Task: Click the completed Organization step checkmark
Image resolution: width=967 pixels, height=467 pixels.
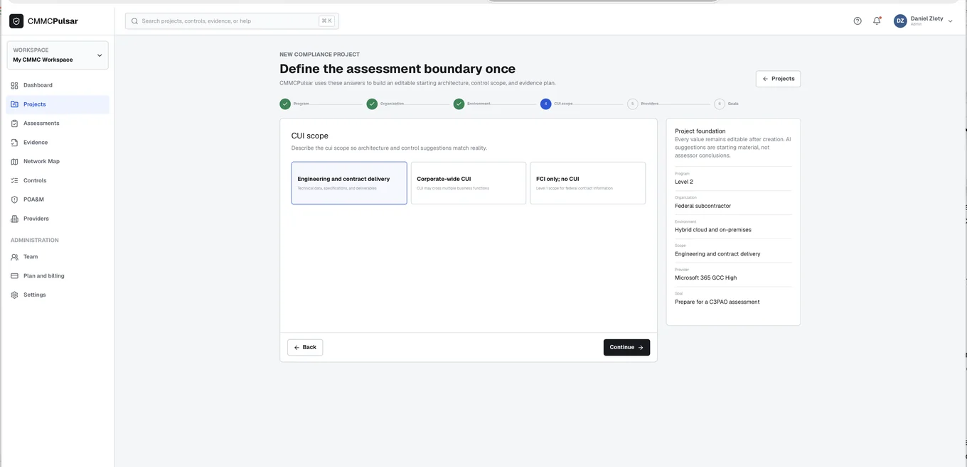Action: pyautogui.click(x=372, y=104)
